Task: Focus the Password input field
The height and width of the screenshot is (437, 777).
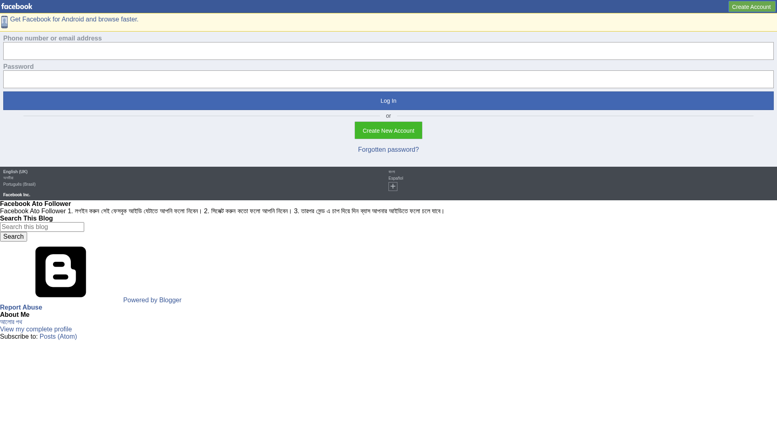Action: [x=388, y=79]
